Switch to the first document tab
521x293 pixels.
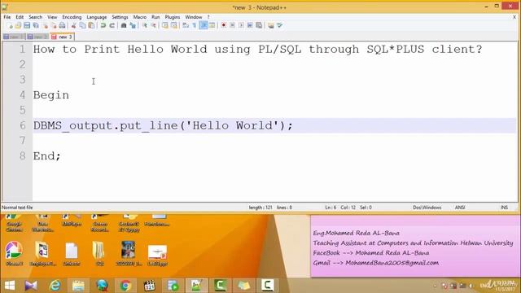point(14,37)
